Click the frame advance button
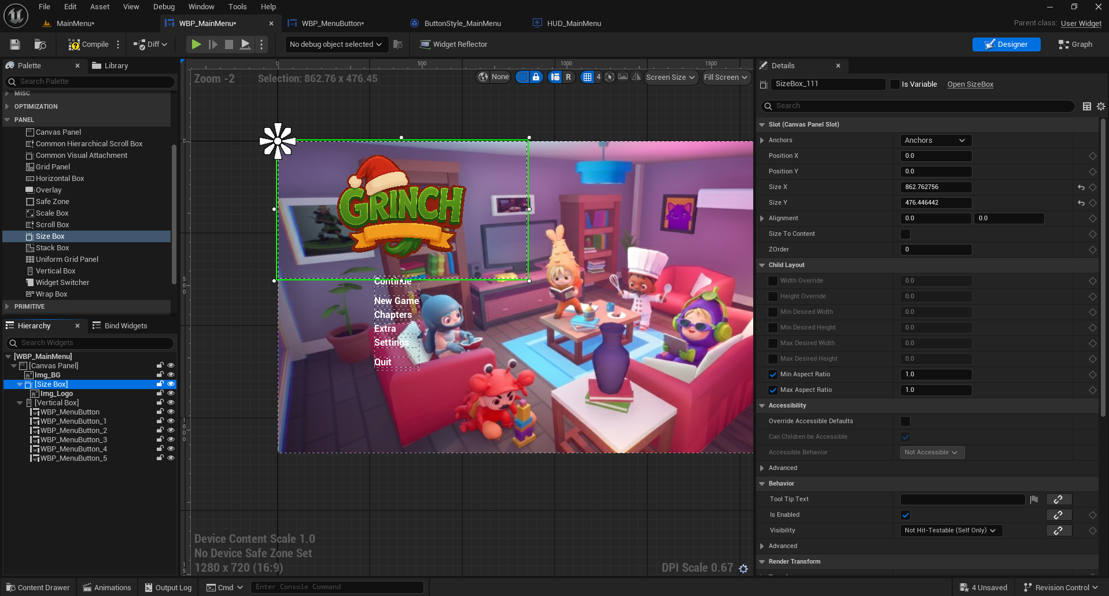1109x596 pixels. 213,45
